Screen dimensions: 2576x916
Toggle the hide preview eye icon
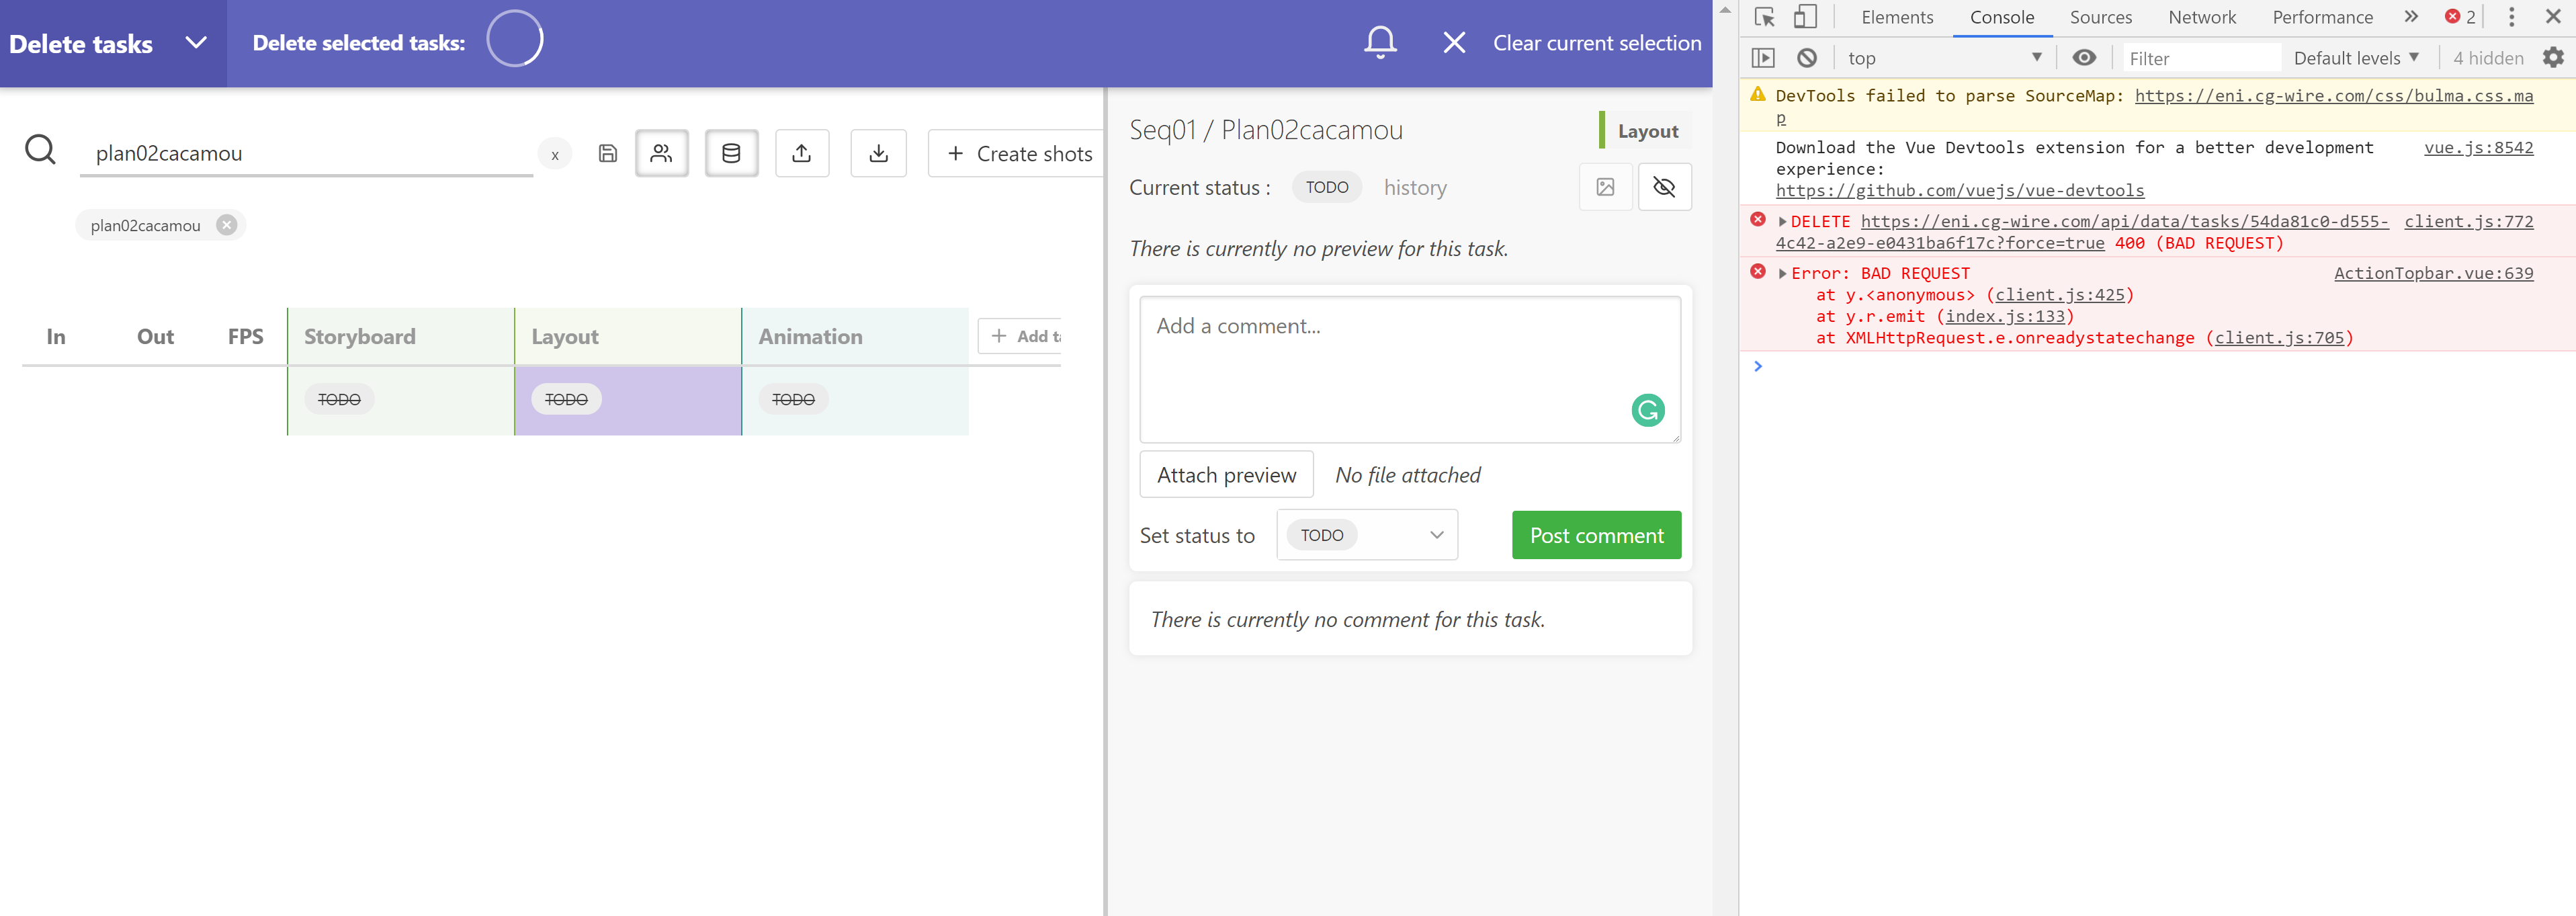pyautogui.click(x=1664, y=187)
